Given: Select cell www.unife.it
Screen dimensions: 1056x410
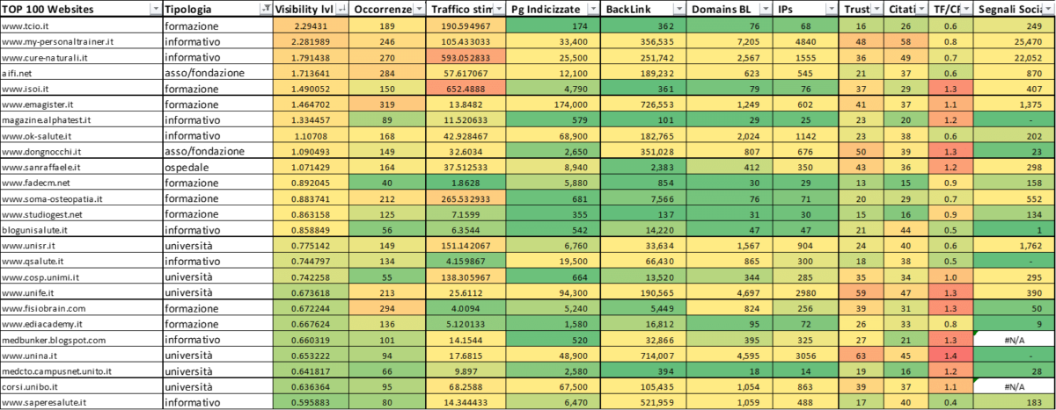Looking at the screenshot, I should (81, 293).
